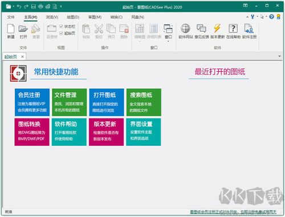Image resolution: width=285 pixels, height=217 pixels.
Task: Open the 文件 (File) menu
Action: click(x=11, y=17)
